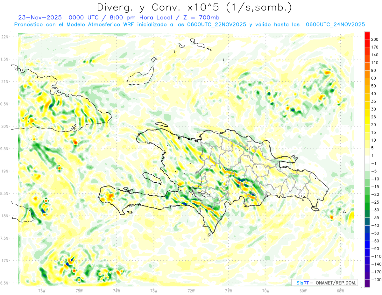Click the positive '90' colorbar label
382x295 pixels.
click(x=374, y=70)
